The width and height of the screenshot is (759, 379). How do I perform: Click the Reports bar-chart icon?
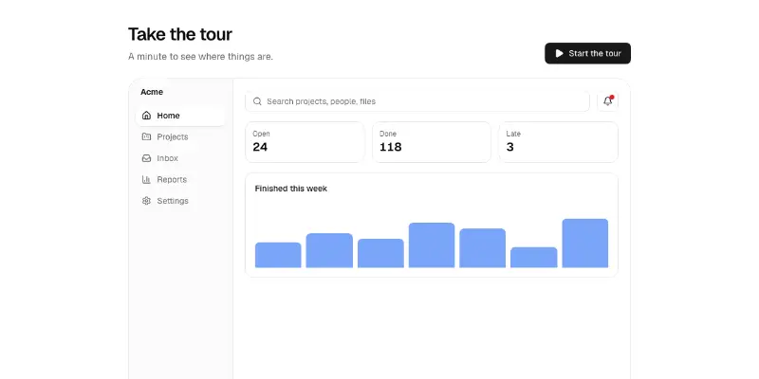[146, 179]
